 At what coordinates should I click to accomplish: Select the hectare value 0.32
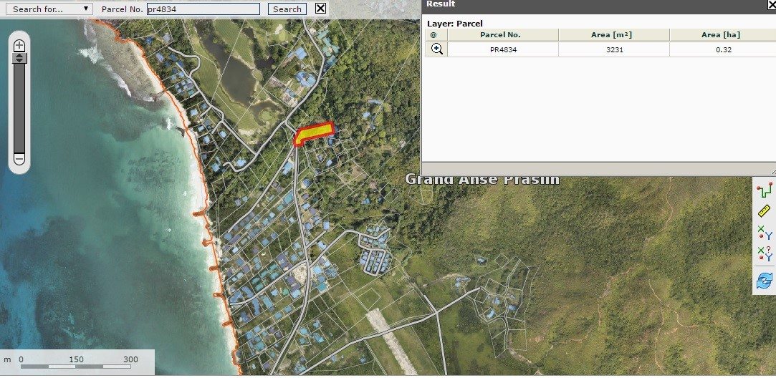[723, 49]
